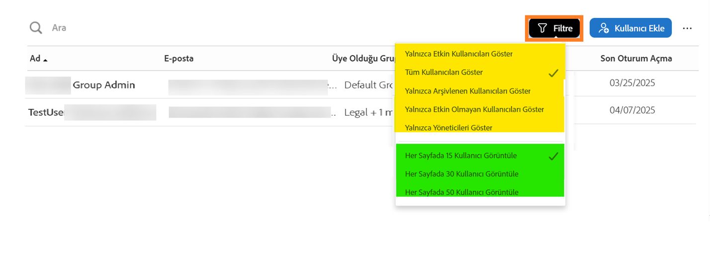
Task: Click the Kullanıcı Ekle button
Action: (630, 28)
